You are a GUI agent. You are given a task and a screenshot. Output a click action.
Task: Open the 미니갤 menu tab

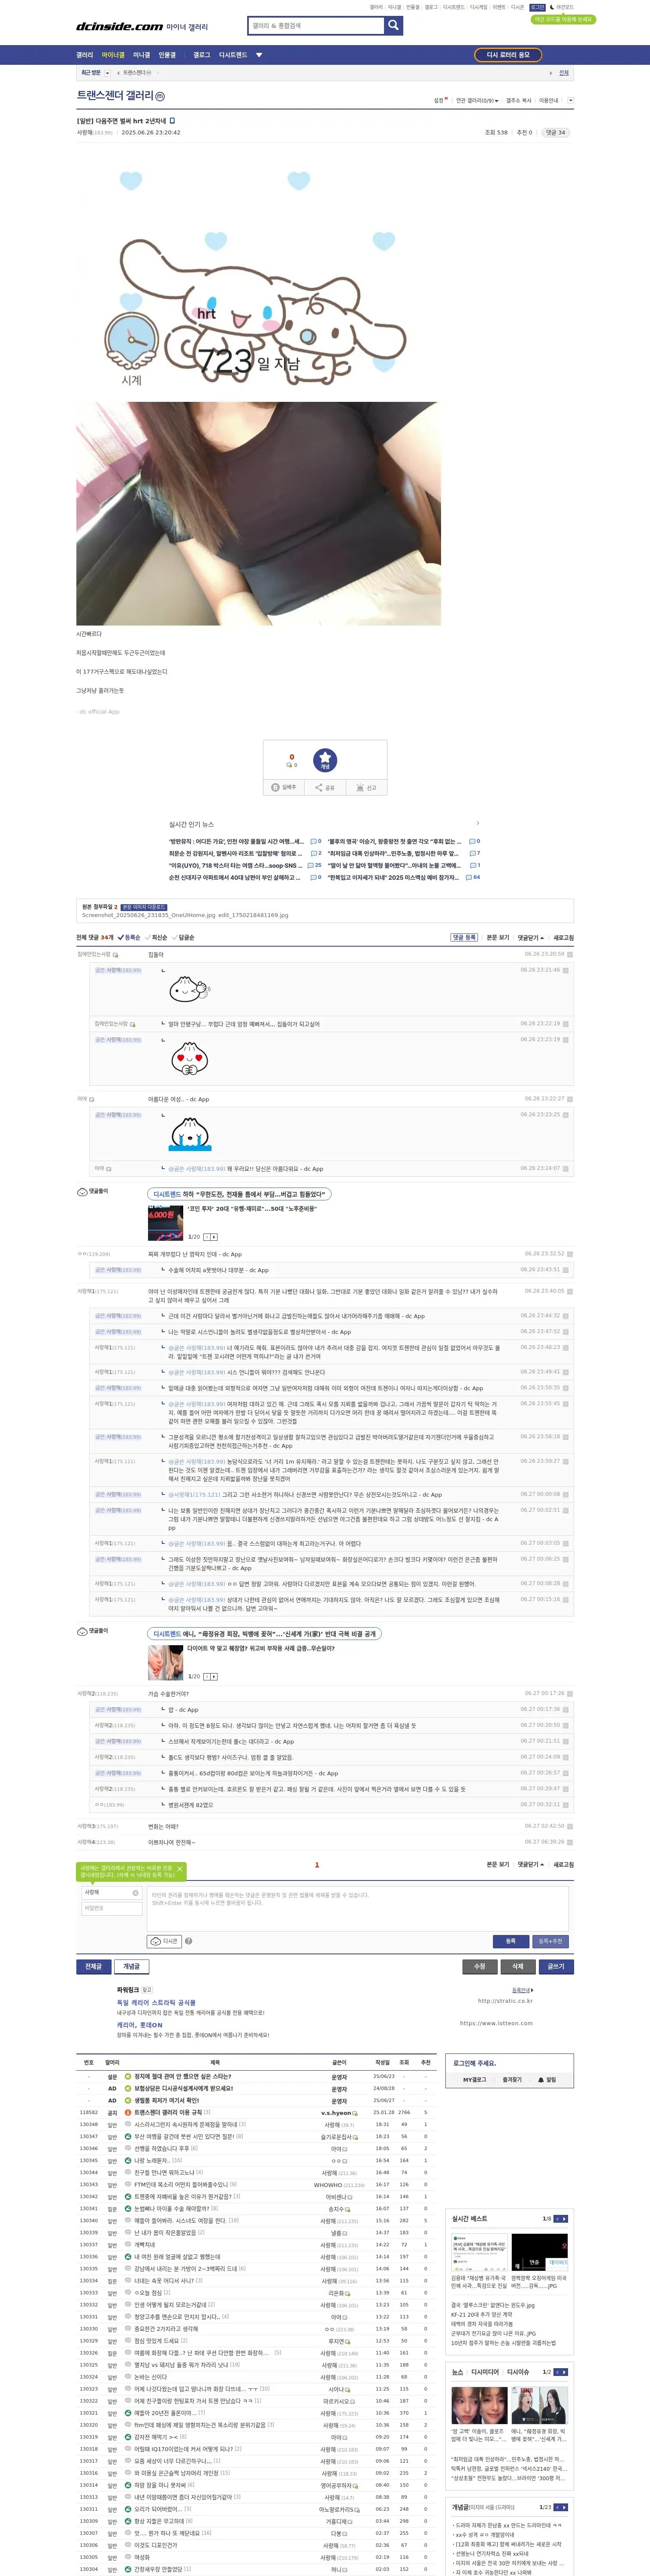point(141,55)
